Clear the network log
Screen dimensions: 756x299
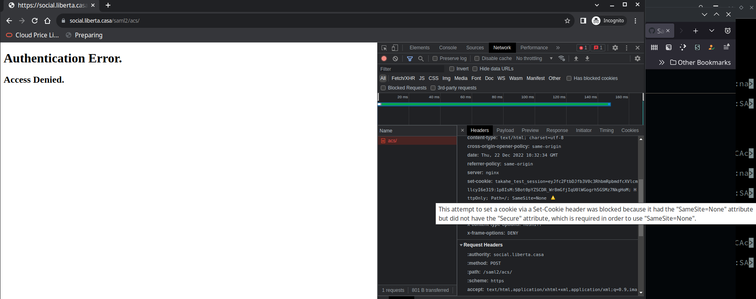click(x=395, y=58)
